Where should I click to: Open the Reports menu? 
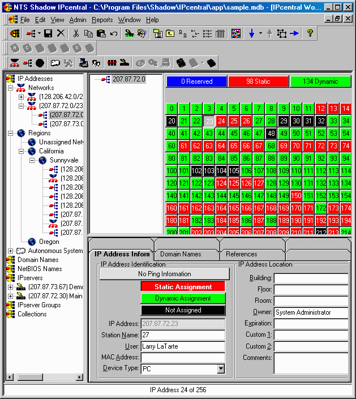(102, 20)
